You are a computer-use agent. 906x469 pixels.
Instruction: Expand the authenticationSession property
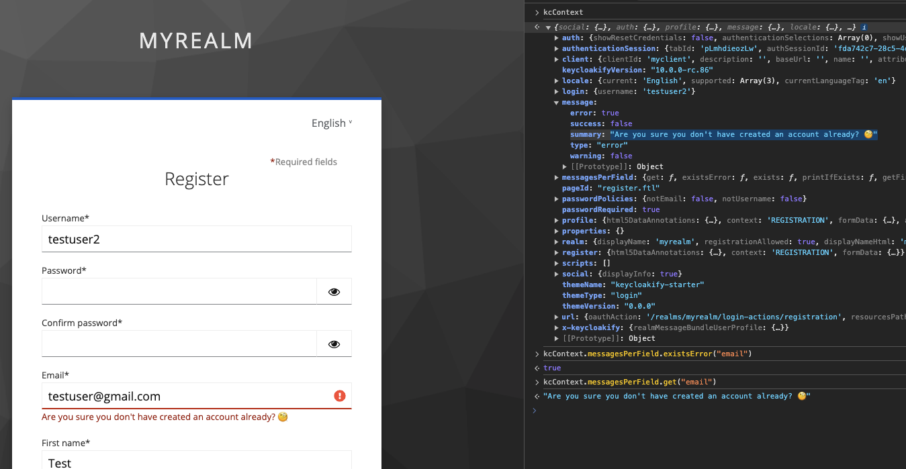tap(556, 49)
